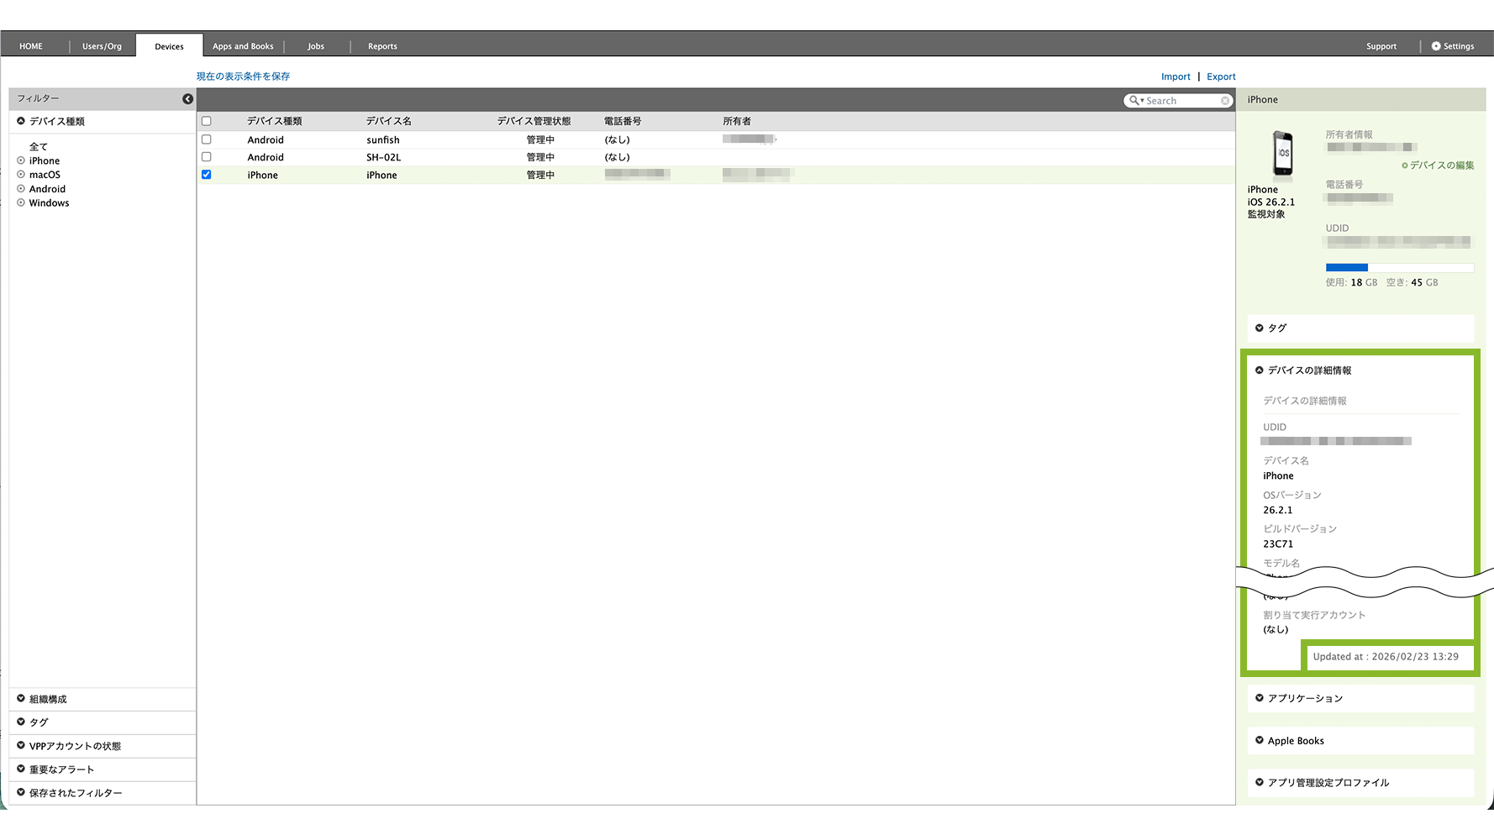Screen dimensions: 1494x840
Task: Clear search with the X icon
Action: point(1225,101)
